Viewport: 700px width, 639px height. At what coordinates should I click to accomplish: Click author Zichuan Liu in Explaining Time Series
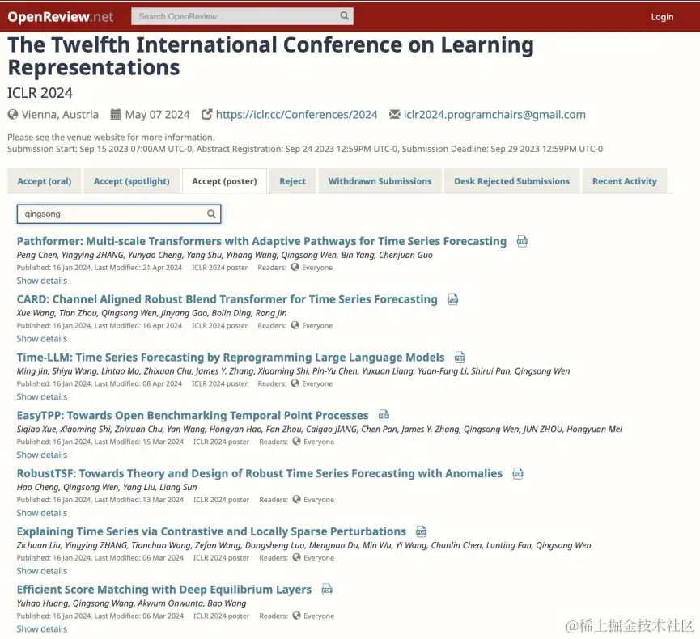38,545
